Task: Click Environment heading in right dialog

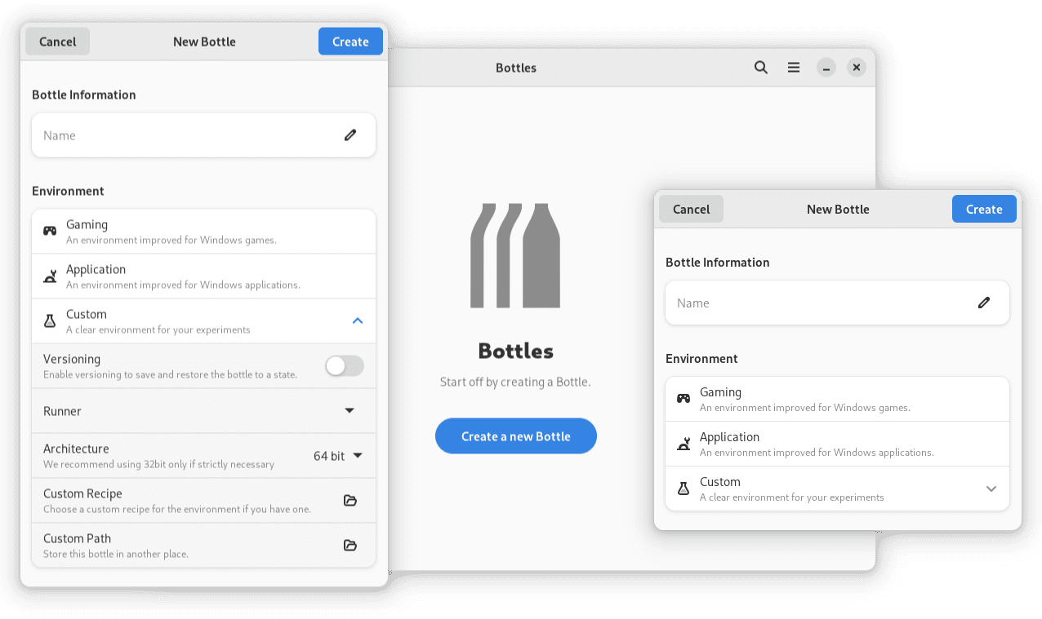Action: 701,358
